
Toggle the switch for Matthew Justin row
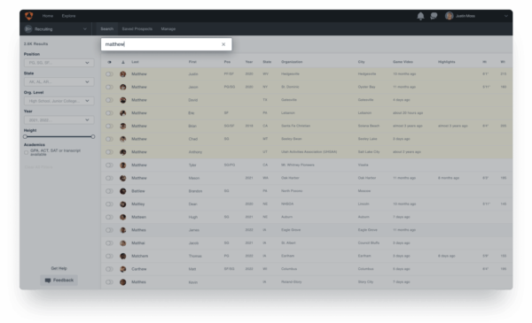point(109,74)
